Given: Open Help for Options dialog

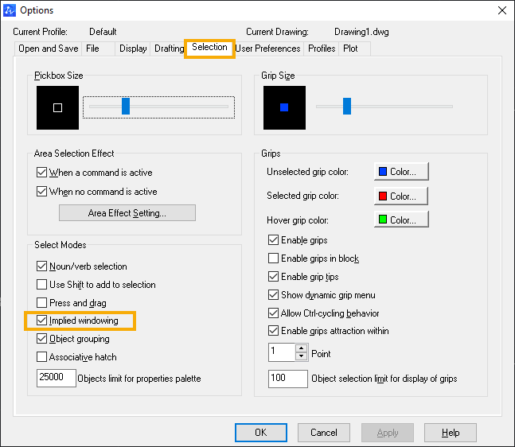Looking at the screenshot, I should point(451,433).
